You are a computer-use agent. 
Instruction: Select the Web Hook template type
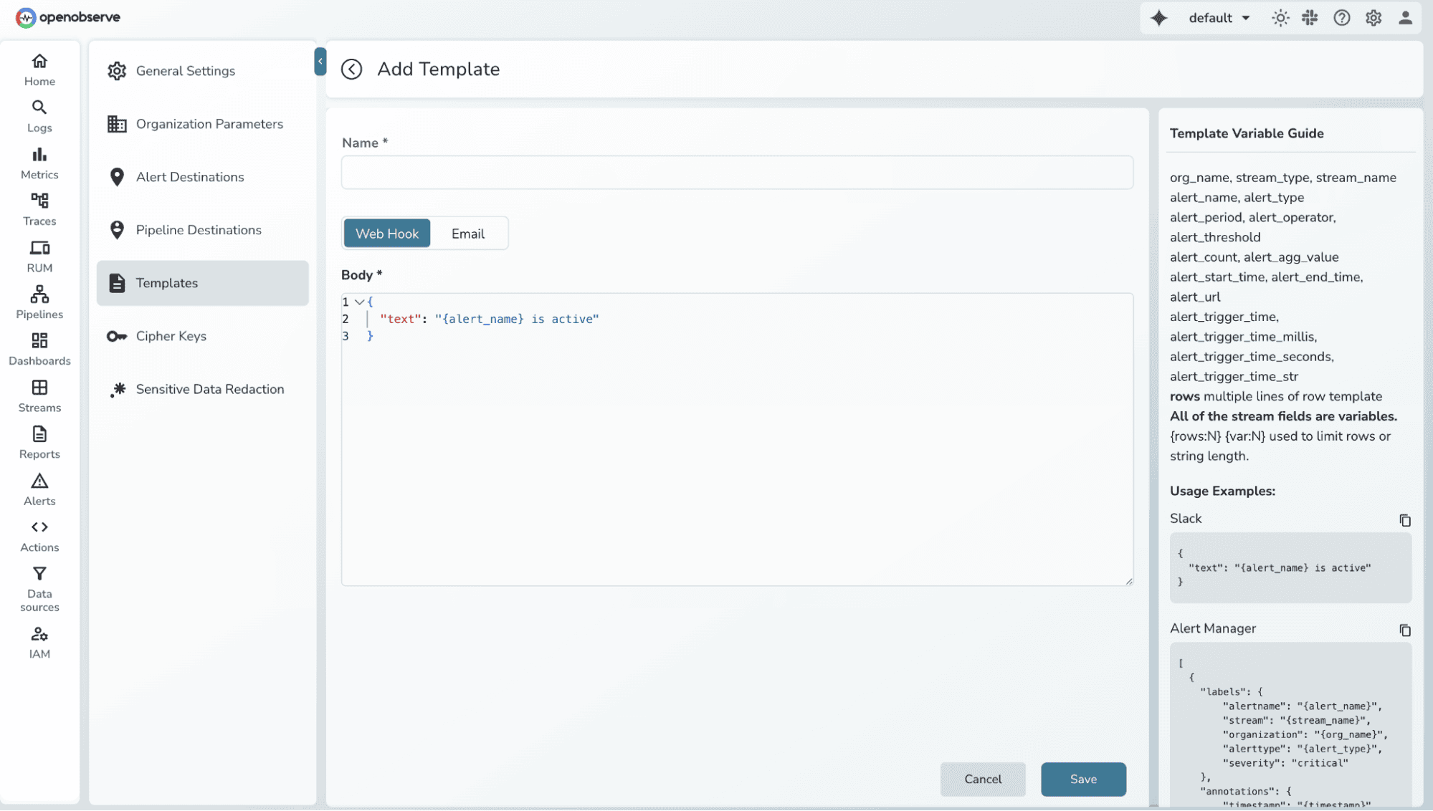[386, 233]
